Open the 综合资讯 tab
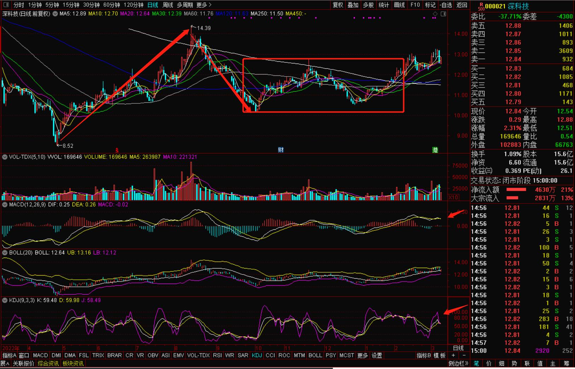The height and width of the screenshot is (369, 575). pos(48,364)
